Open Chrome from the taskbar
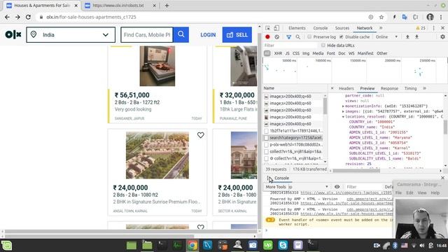 coord(192,246)
